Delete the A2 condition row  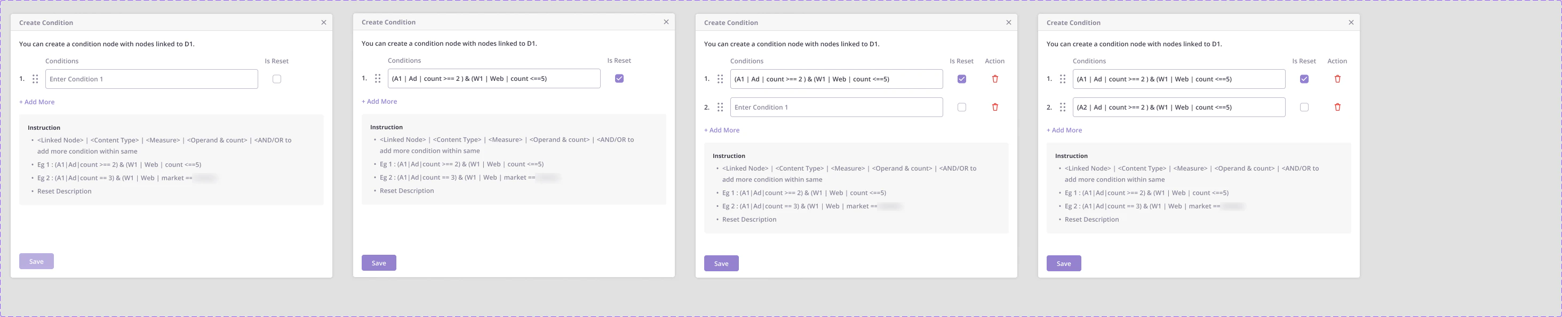click(1337, 107)
